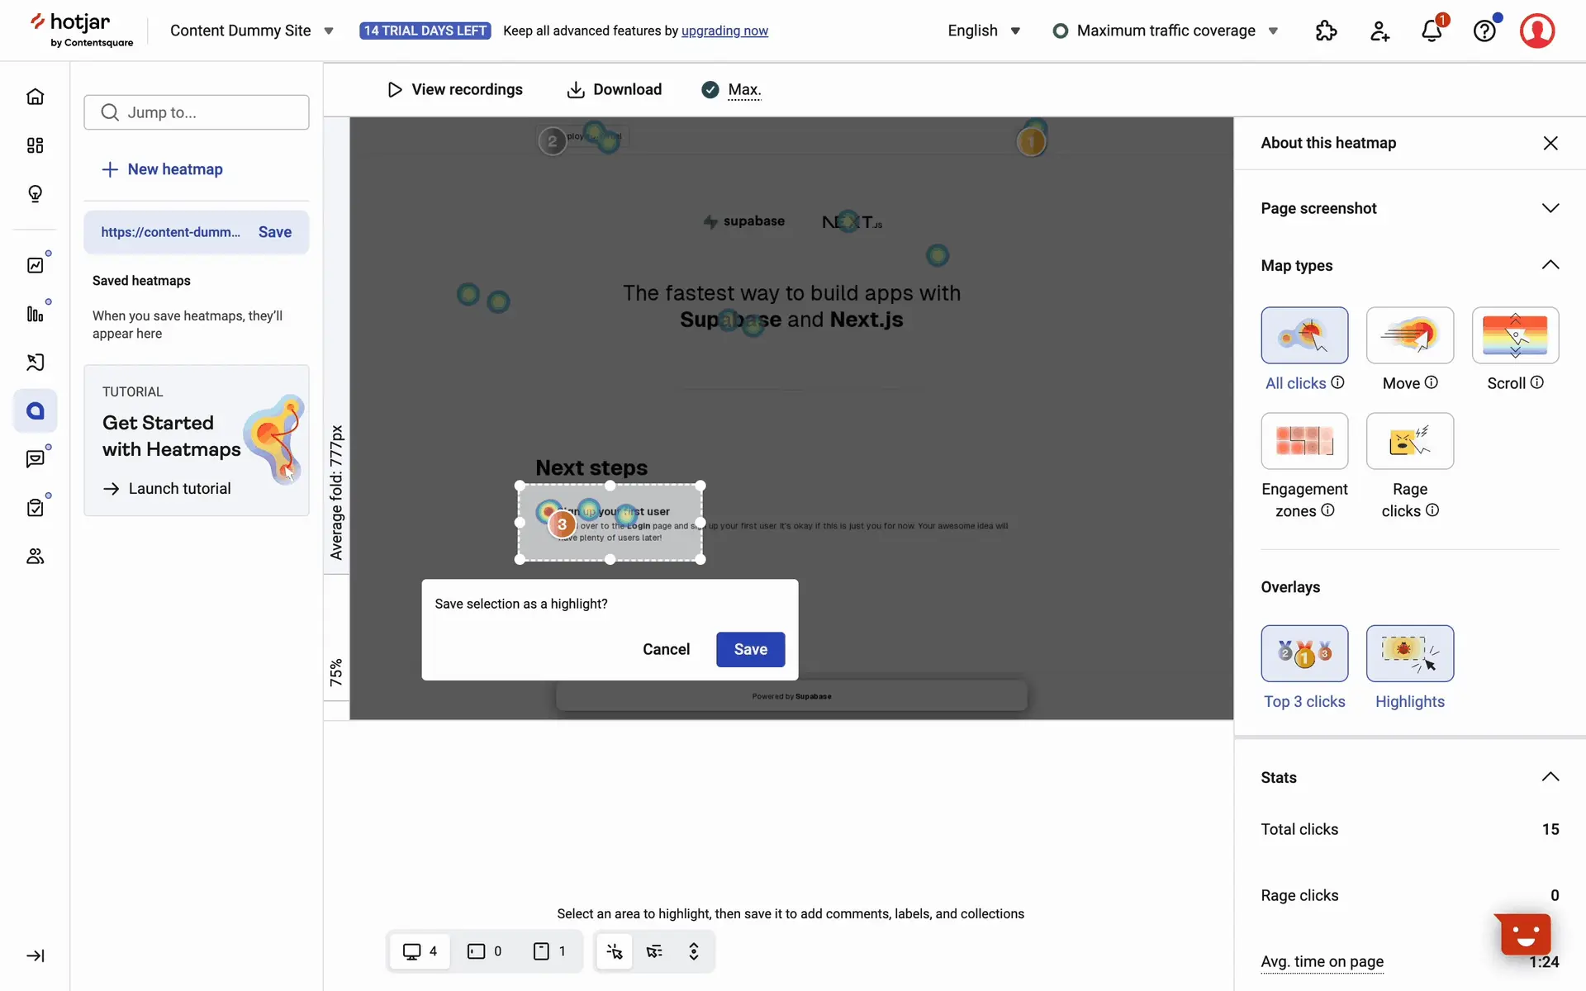The width and height of the screenshot is (1586, 991).
Task: Click the invite team member icon
Action: pos(1379,31)
